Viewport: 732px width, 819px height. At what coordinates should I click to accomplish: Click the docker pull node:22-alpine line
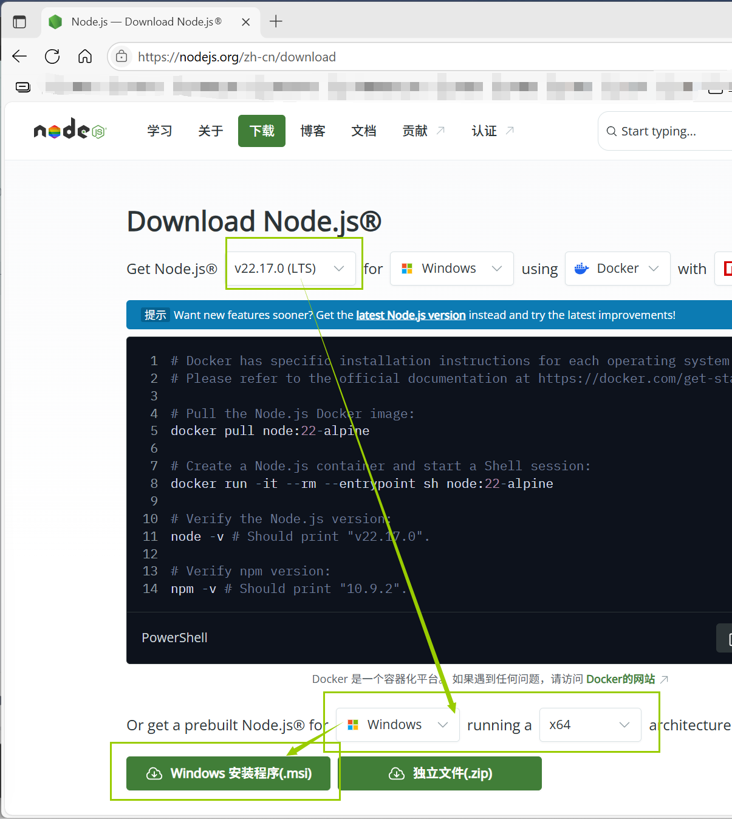pos(270,431)
